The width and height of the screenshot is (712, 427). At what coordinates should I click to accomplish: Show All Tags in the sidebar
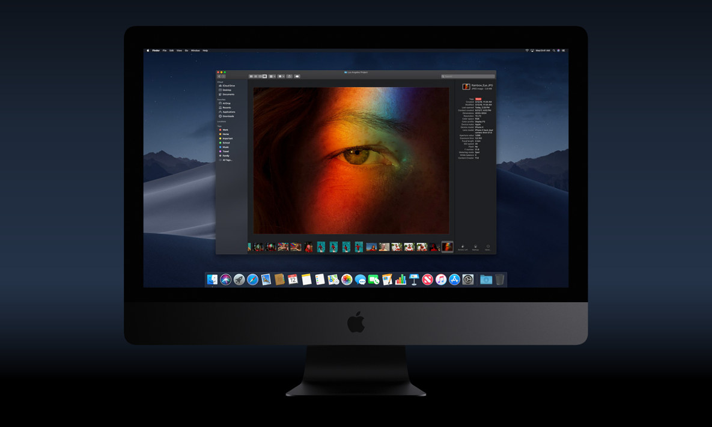click(226, 160)
